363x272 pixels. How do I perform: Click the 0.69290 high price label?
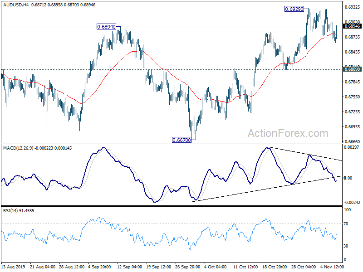[294, 9]
